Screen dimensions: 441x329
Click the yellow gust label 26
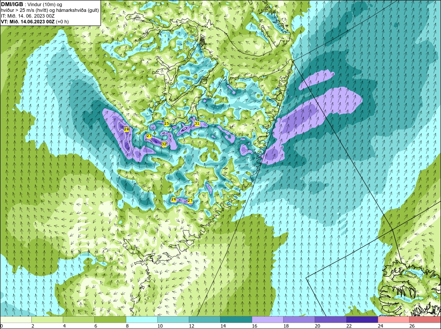click(173, 199)
